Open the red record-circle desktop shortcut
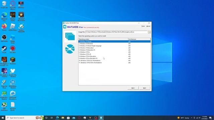 click(13, 49)
